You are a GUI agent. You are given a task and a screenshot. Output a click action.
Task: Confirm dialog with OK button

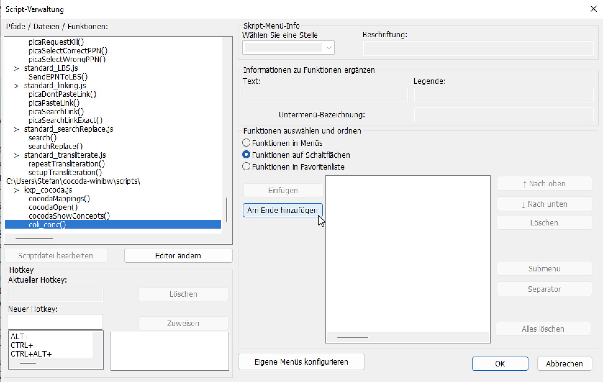pos(500,364)
